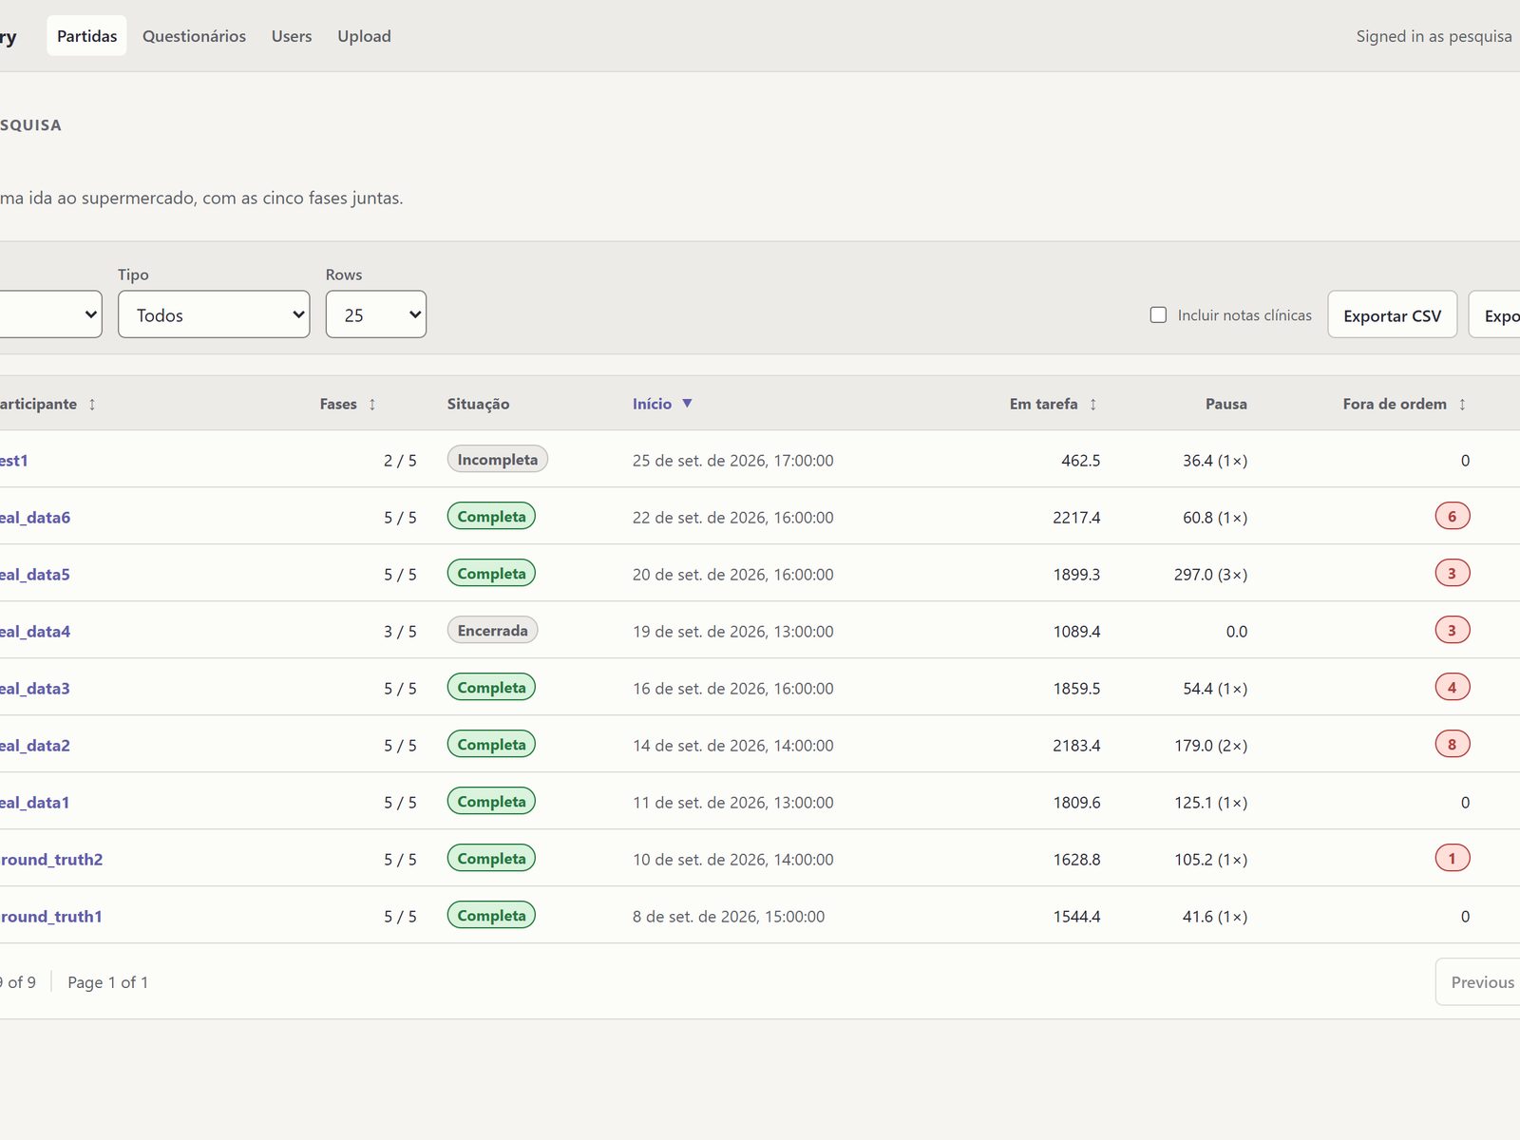Click the Pausa column header

[1225, 404]
